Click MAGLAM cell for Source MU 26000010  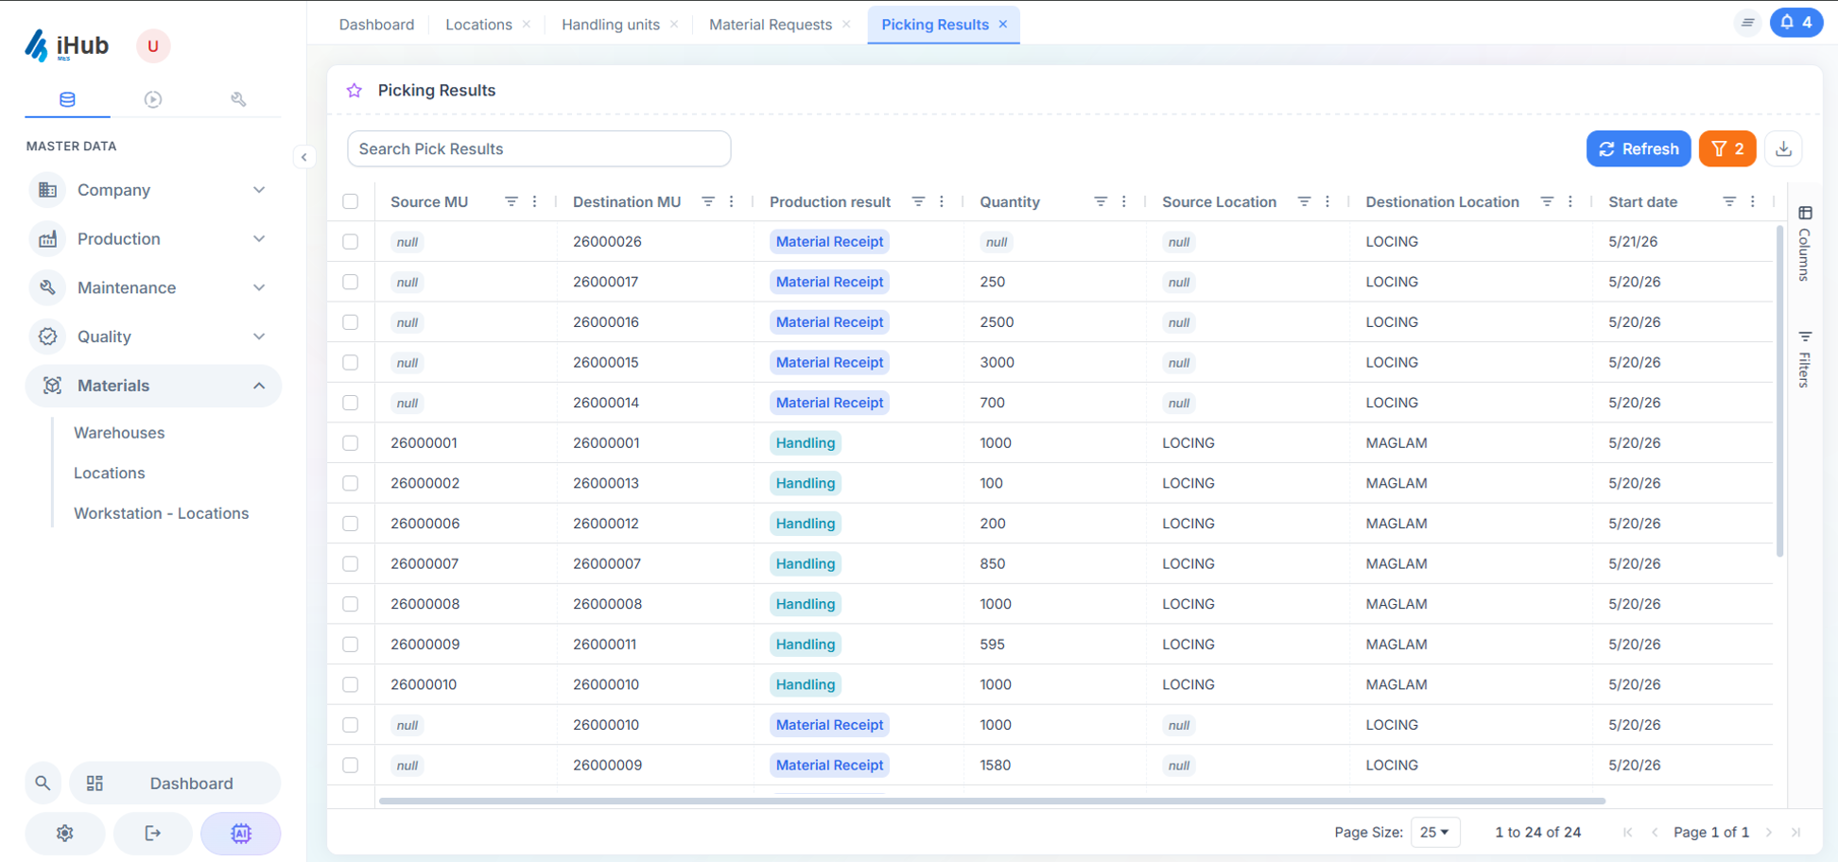(x=1396, y=684)
